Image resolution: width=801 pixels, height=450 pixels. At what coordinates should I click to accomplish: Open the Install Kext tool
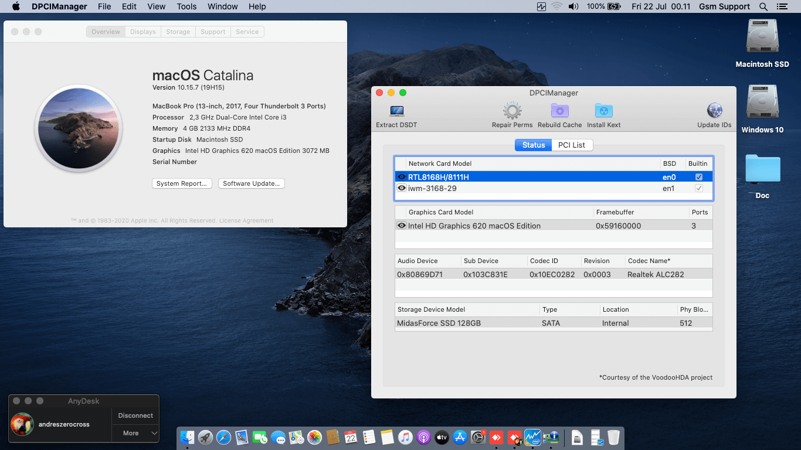coord(603,111)
